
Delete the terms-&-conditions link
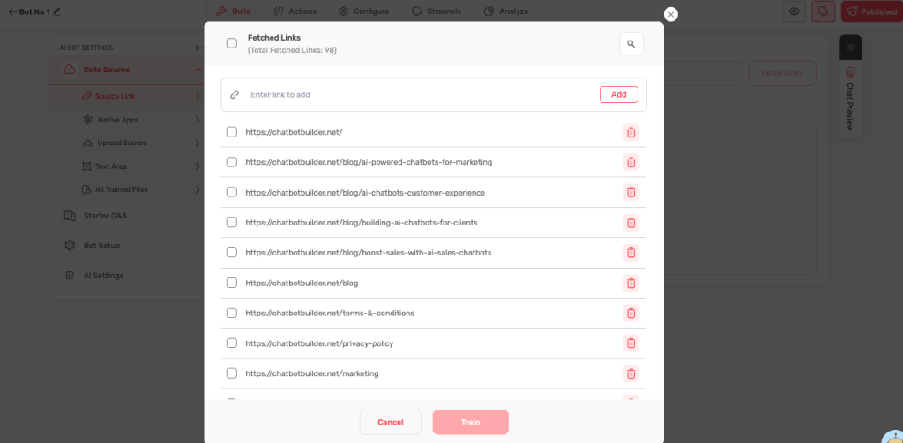pyautogui.click(x=631, y=313)
